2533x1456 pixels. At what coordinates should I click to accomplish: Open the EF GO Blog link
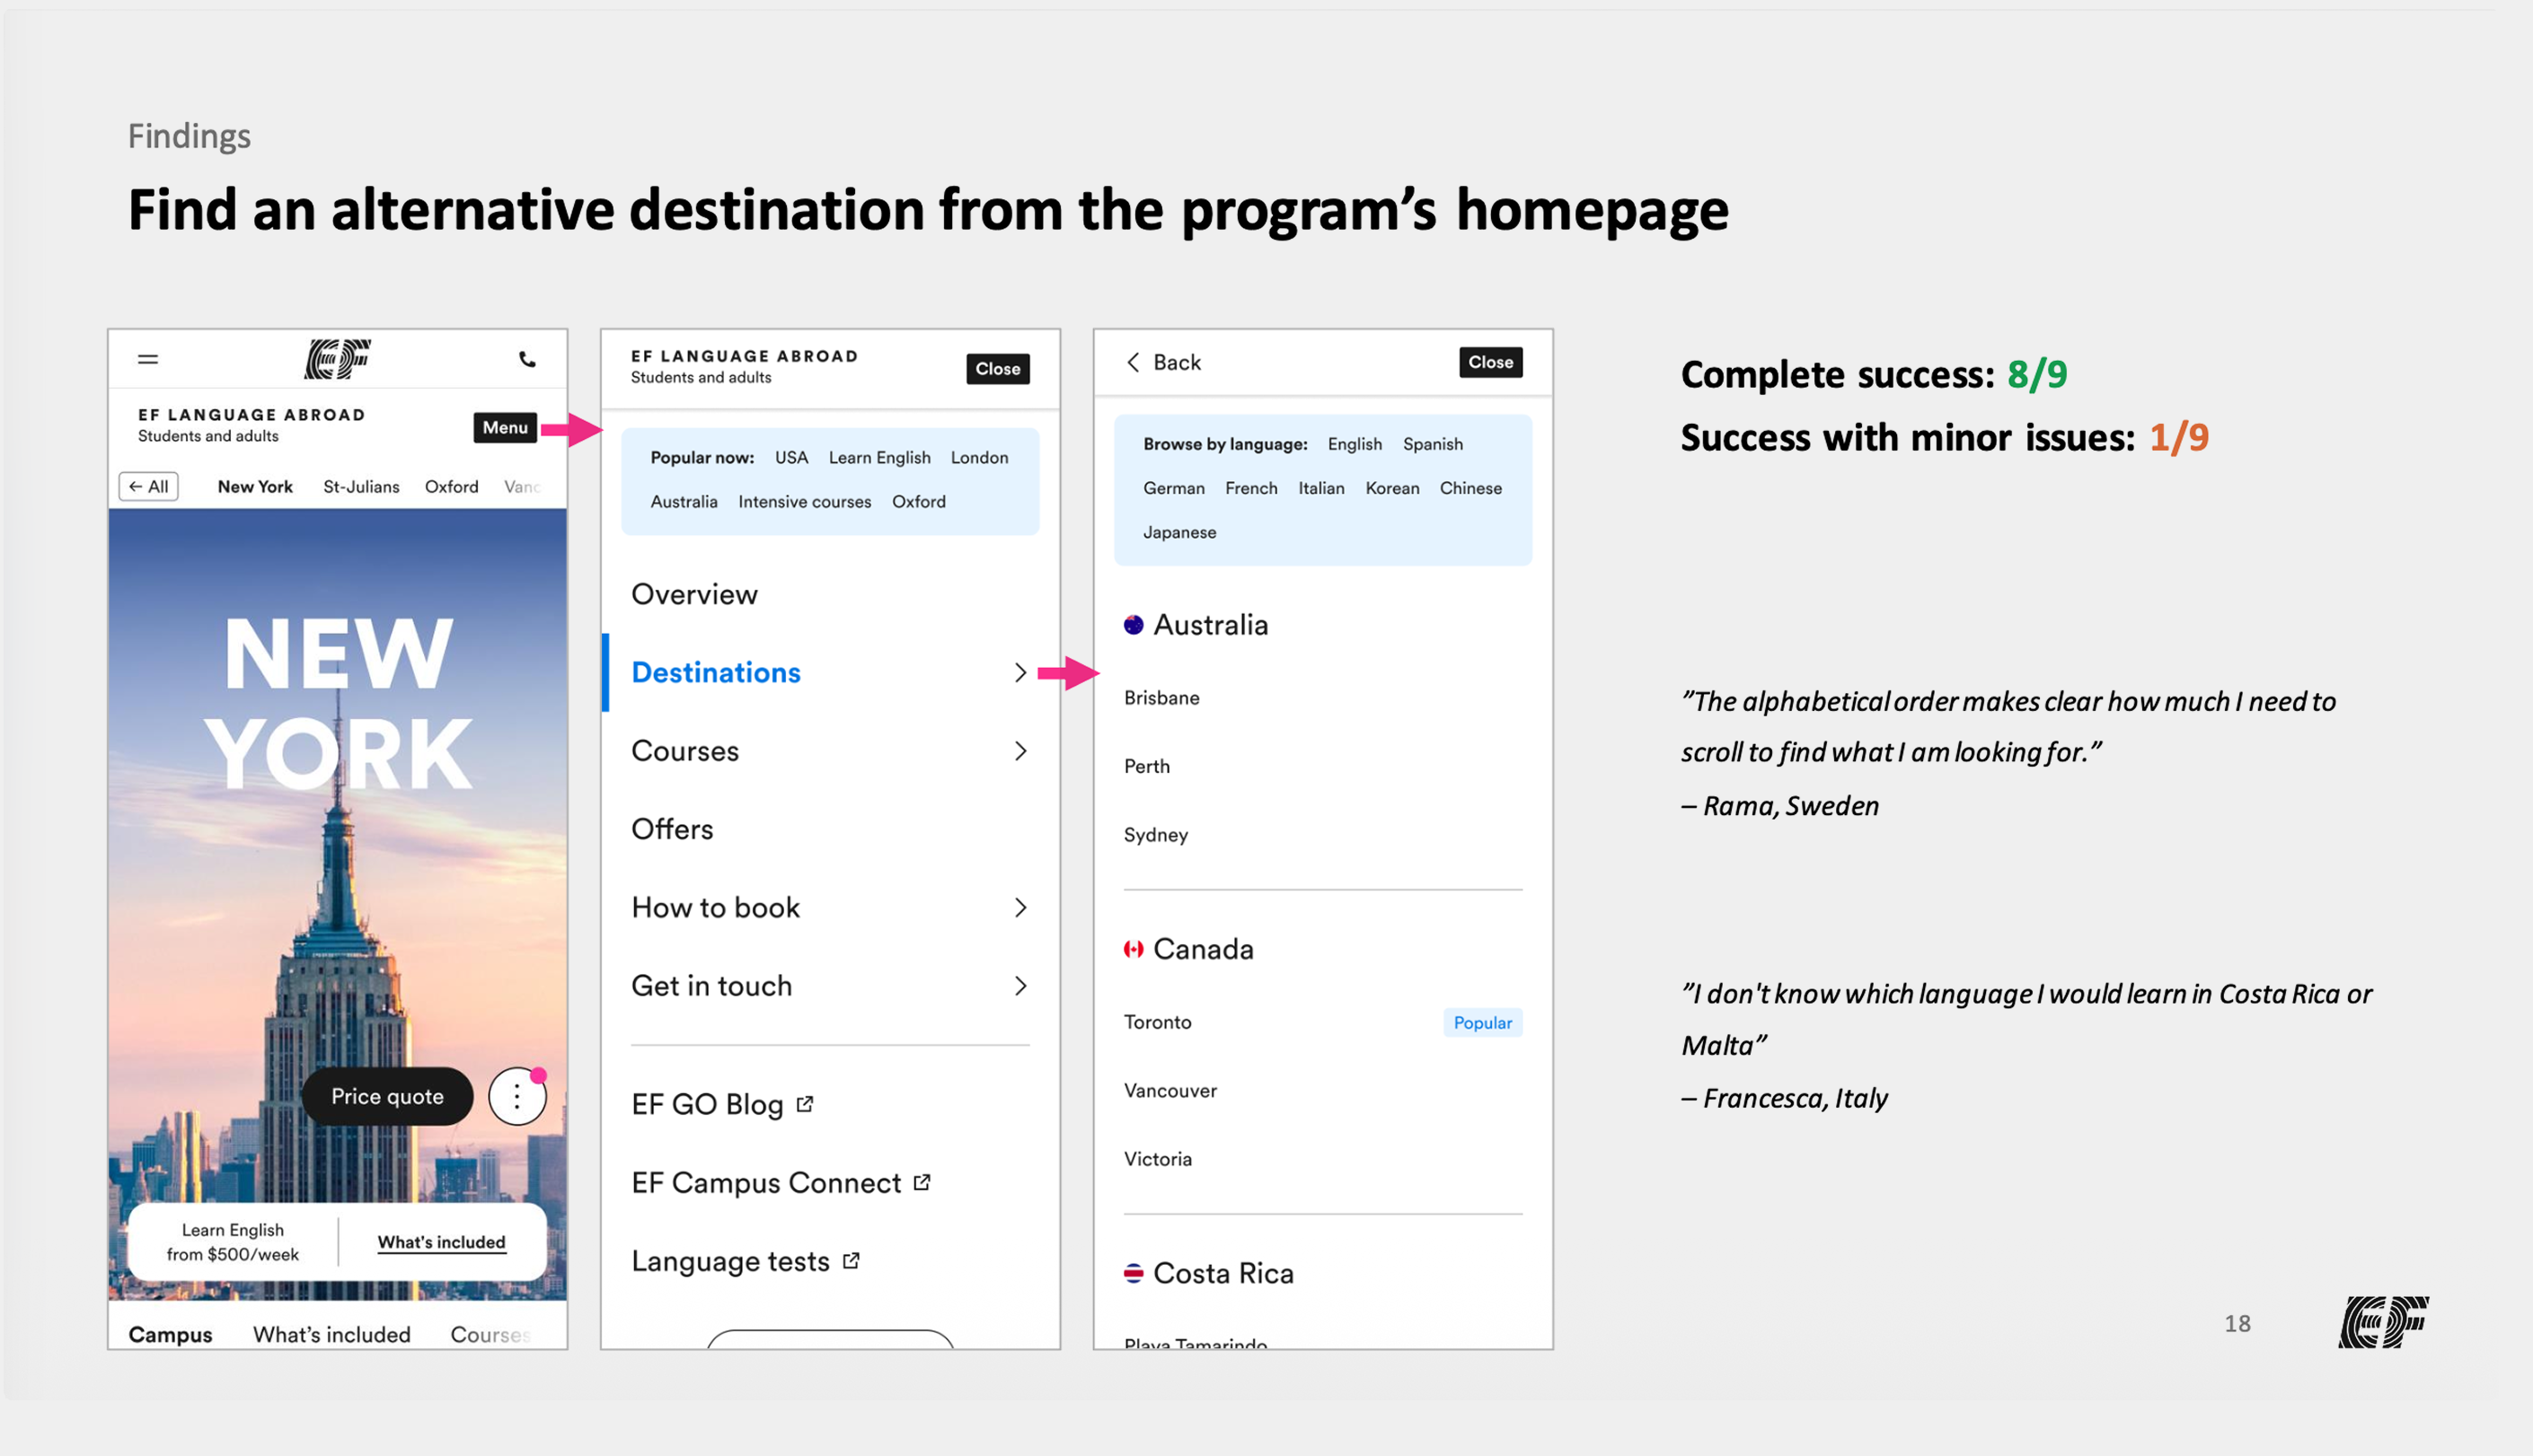pos(707,1104)
